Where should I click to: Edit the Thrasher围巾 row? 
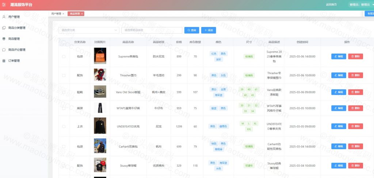[339, 75]
